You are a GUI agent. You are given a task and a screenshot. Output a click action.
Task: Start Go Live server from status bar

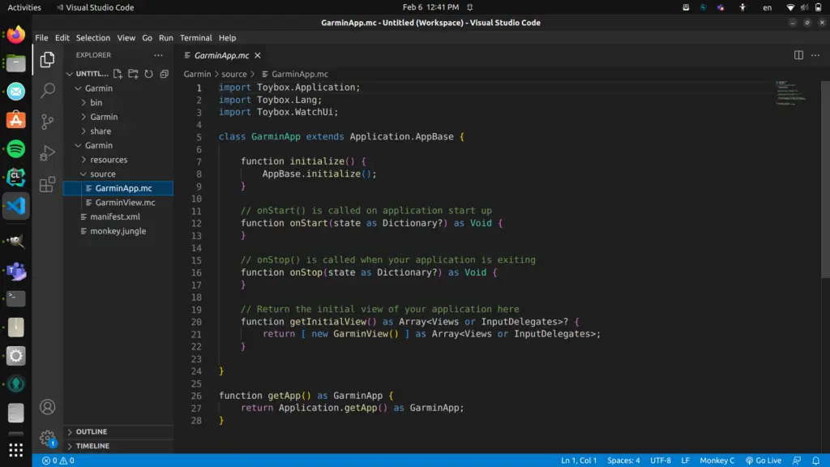coord(764,461)
